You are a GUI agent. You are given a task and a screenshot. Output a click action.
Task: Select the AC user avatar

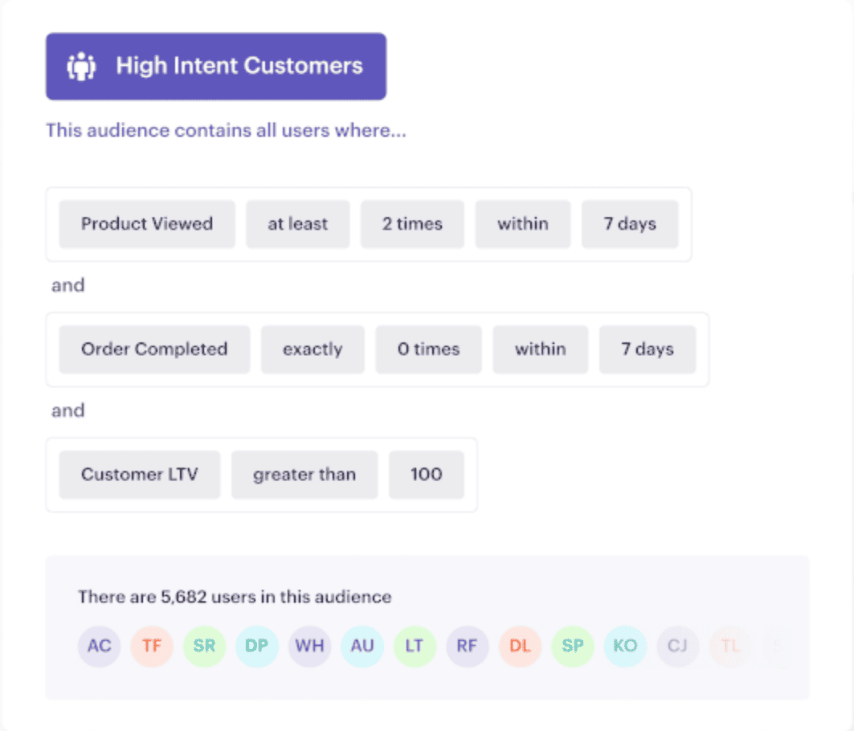tap(100, 646)
